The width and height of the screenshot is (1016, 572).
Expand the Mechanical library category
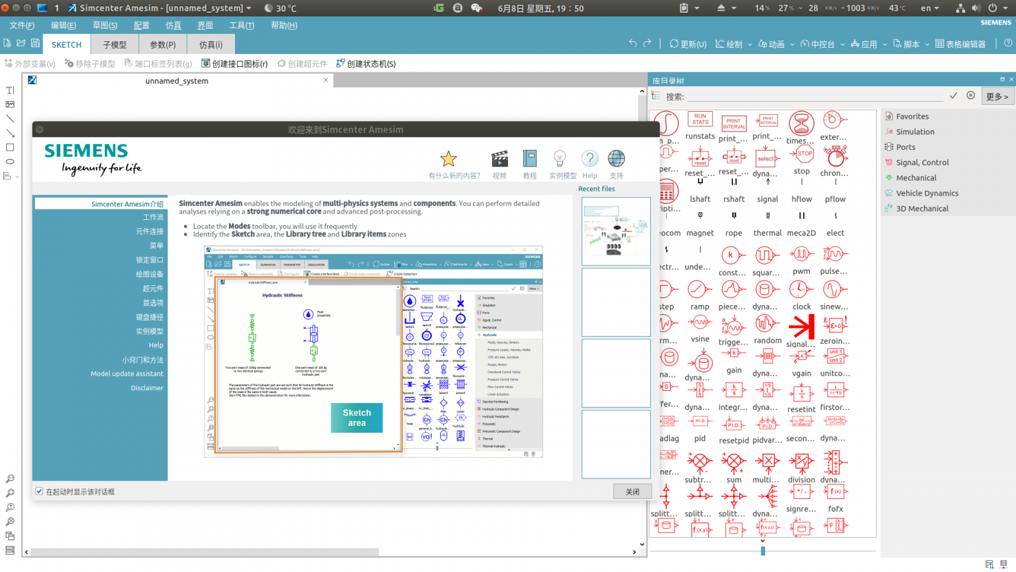(x=916, y=177)
